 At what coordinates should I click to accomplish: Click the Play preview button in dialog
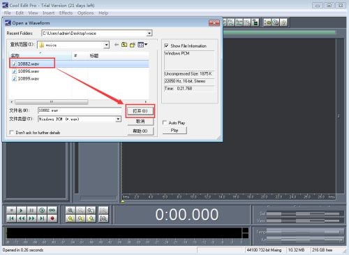point(174,131)
